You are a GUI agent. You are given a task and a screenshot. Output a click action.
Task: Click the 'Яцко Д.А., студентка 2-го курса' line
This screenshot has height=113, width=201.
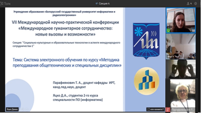[x=76, y=95]
